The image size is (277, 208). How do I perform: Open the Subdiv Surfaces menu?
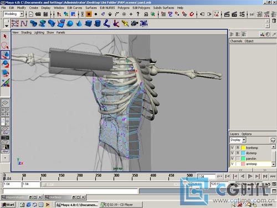[163, 8]
